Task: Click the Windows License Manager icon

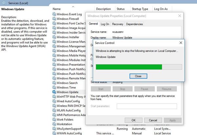Action: click(x=54, y=42)
